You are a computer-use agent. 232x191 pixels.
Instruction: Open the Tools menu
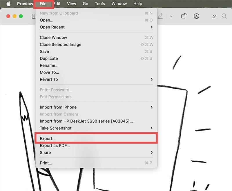click(100, 3)
